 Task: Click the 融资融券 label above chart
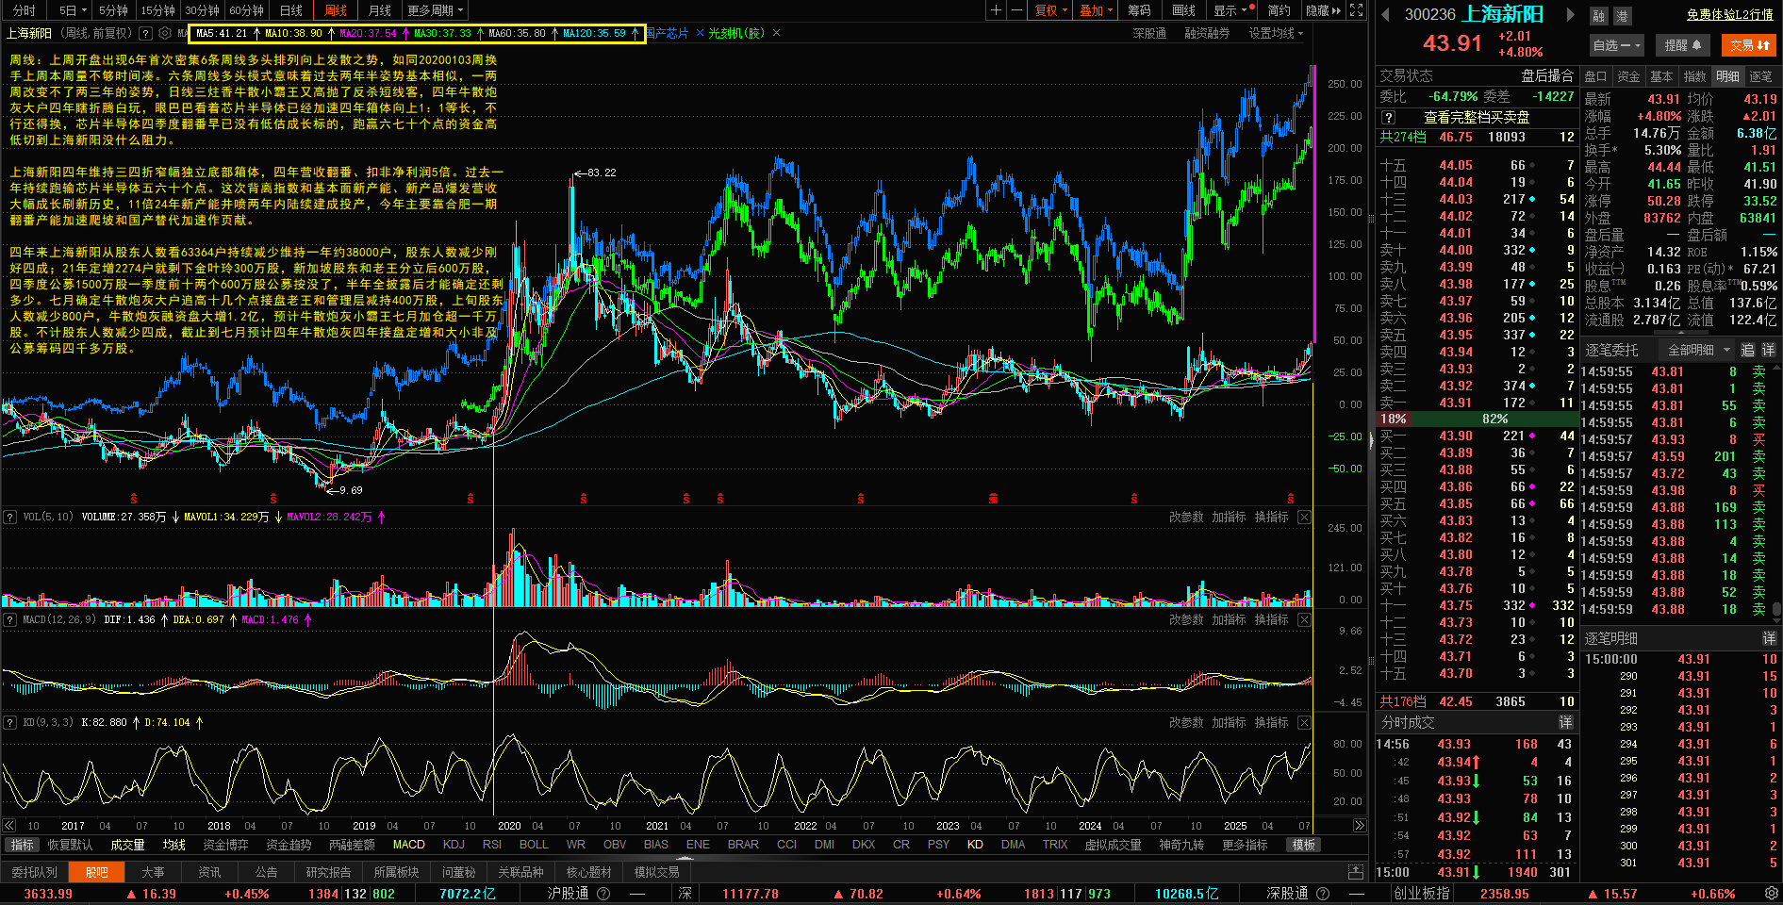coord(1207,33)
